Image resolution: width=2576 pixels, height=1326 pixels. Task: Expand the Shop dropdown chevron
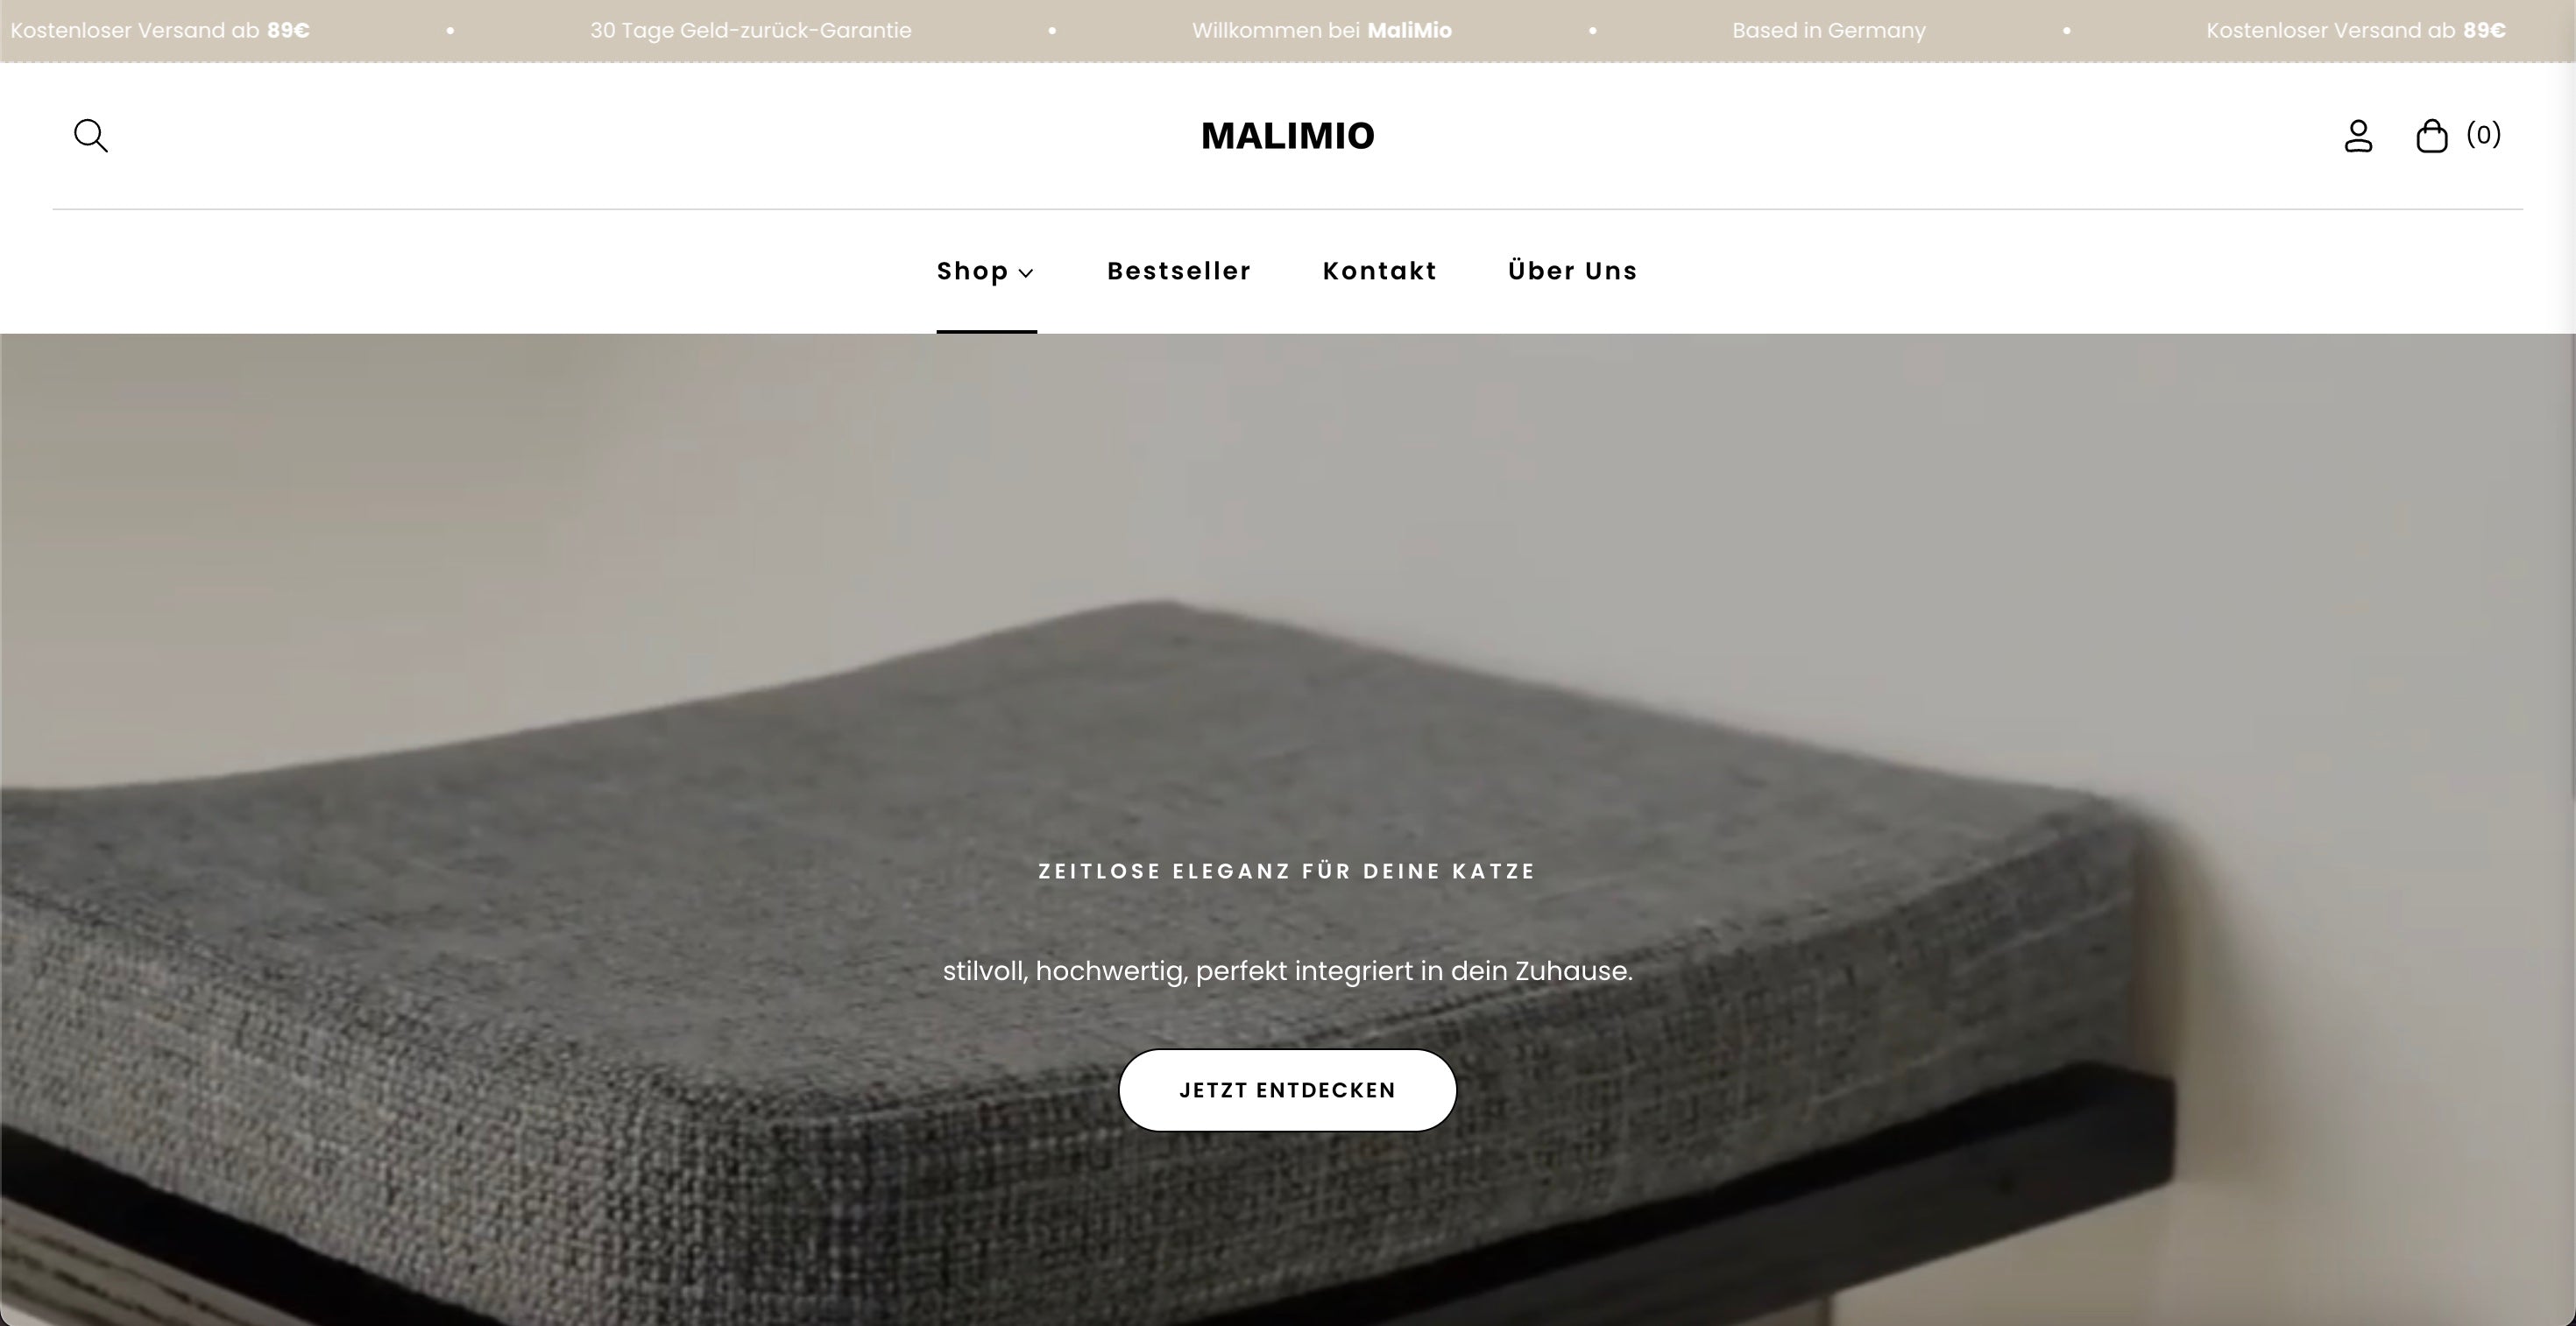click(x=1026, y=272)
